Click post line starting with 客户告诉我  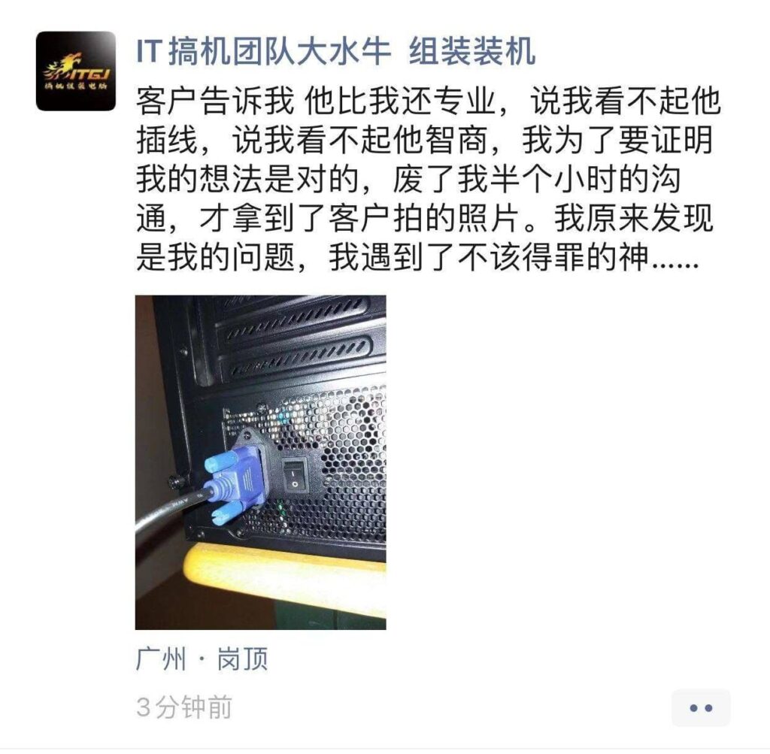tap(428, 101)
